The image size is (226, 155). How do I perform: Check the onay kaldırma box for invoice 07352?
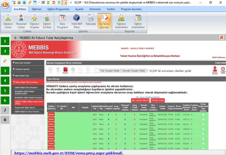[x=203, y=120]
